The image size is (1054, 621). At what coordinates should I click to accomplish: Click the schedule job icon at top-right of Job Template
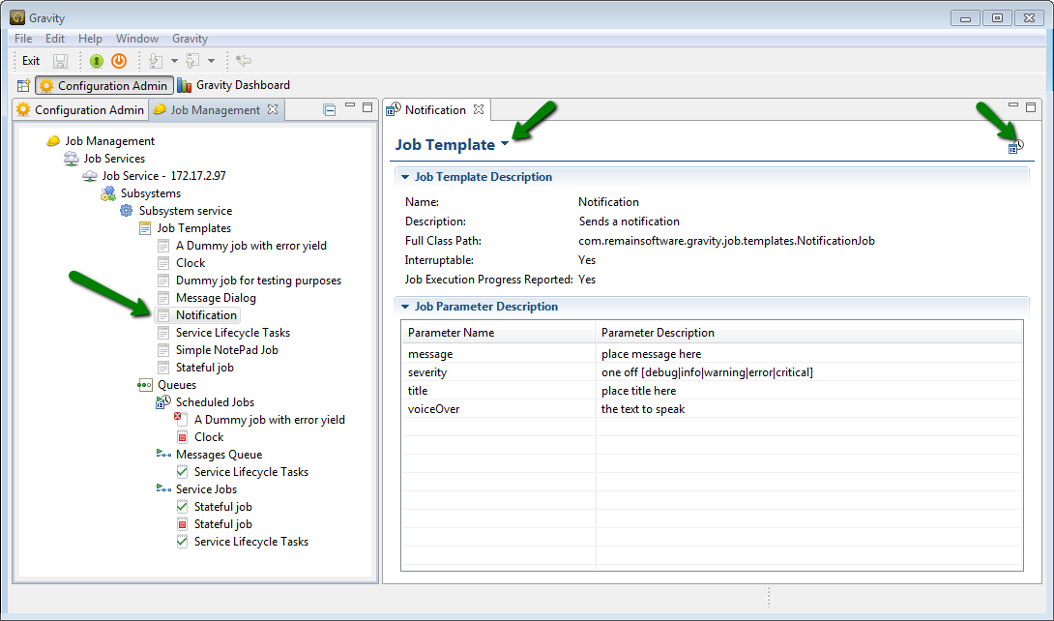pyautogui.click(x=1015, y=146)
